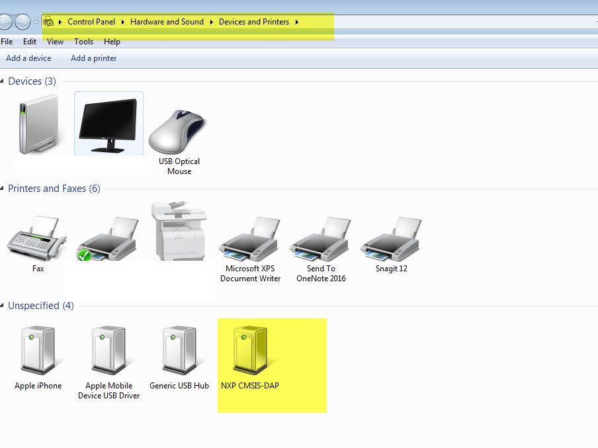Screen dimensions: 598x448
Task: Open the recent pages dropdown arrow
Action: [x=36, y=22]
